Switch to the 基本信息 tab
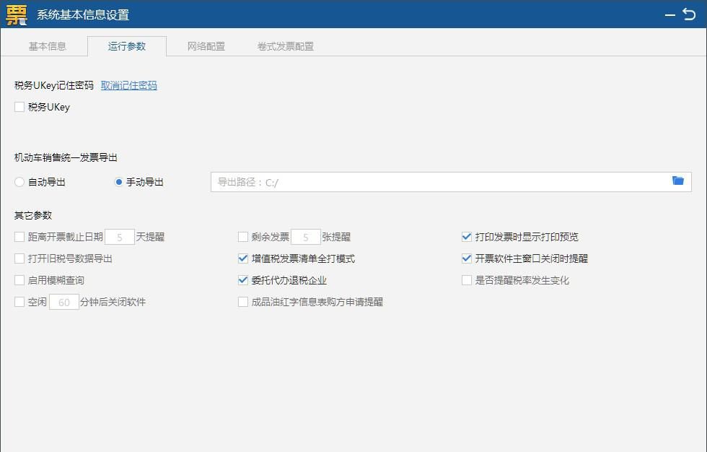Screen dimensions: 707x452 [46, 45]
